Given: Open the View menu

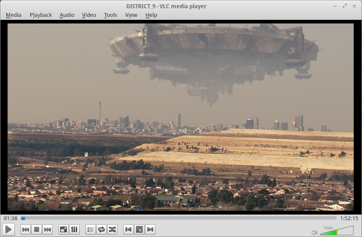Looking at the screenshot, I should click(x=131, y=15).
